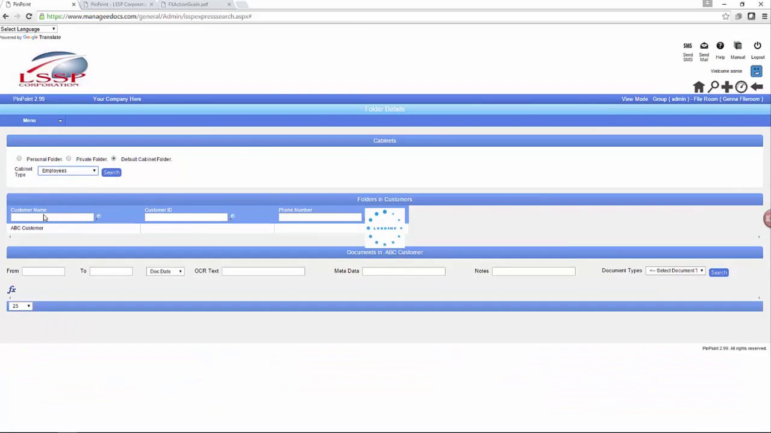Click the Send SMS icon
771x433 pixels.
pos(687,46)
